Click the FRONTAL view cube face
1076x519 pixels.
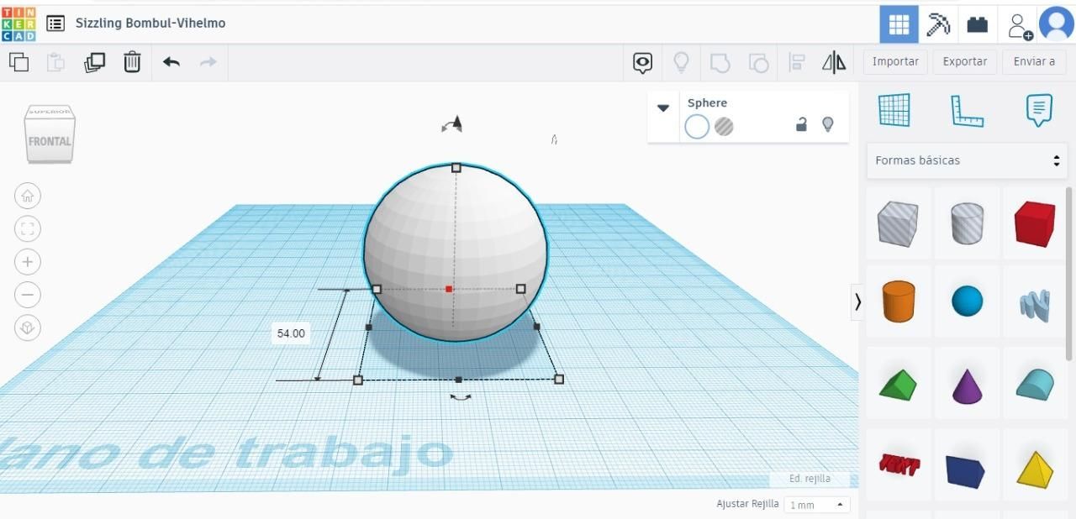[x=50, y=141]
